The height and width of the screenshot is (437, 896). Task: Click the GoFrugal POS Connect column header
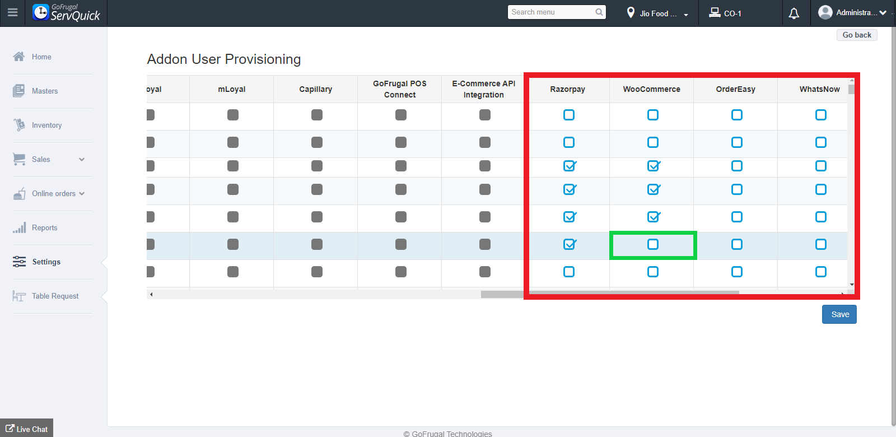tap(400, 89)
